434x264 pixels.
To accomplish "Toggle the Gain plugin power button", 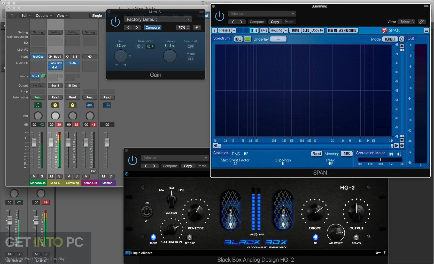I will click(x=115, y=22).
